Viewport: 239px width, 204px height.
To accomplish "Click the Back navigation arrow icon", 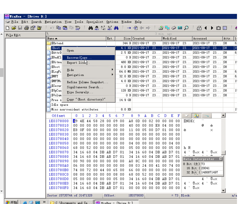I will coord(142,28).
